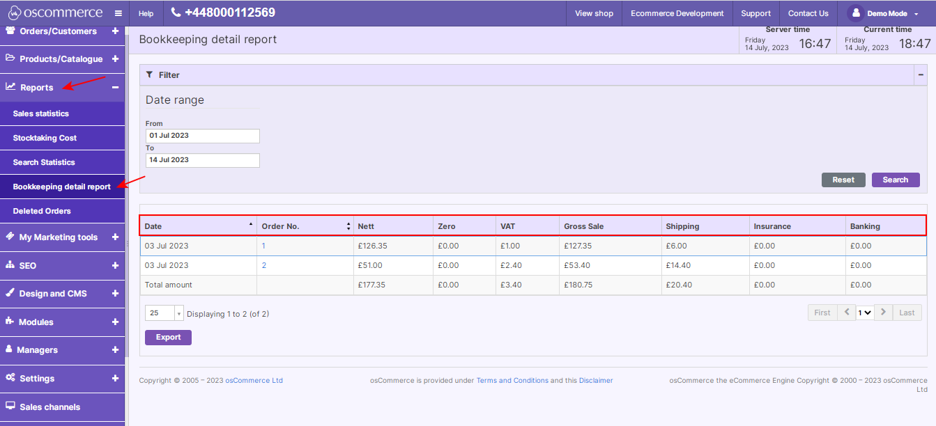Click the Help link

click(146, 13)
